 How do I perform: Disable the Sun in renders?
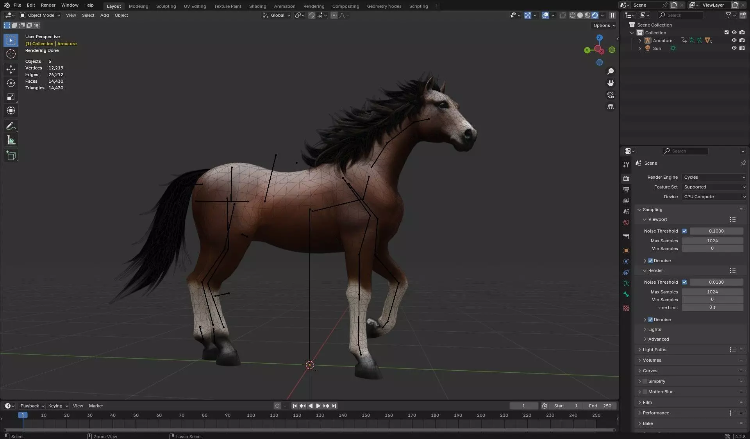(742, 48)
